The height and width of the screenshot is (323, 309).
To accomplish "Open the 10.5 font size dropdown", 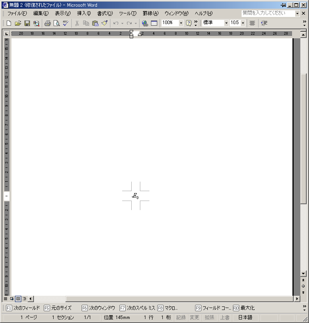I will [243, 23].
